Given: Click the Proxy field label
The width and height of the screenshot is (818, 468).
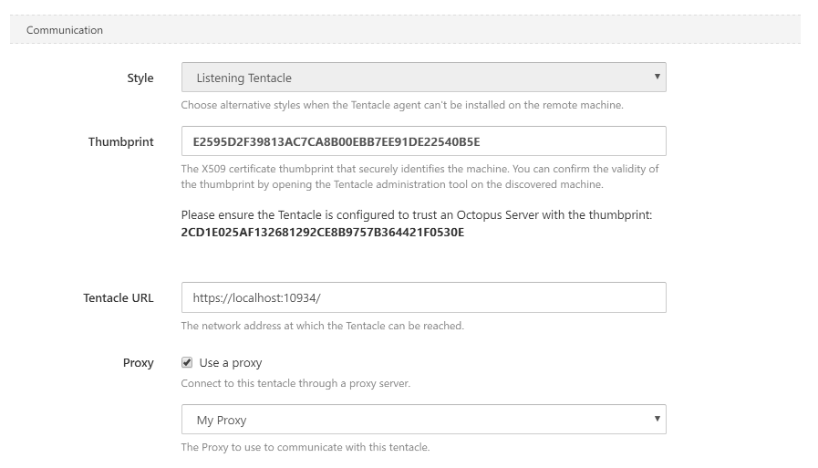Looking at the screenshot, I should tap(138, 362).
